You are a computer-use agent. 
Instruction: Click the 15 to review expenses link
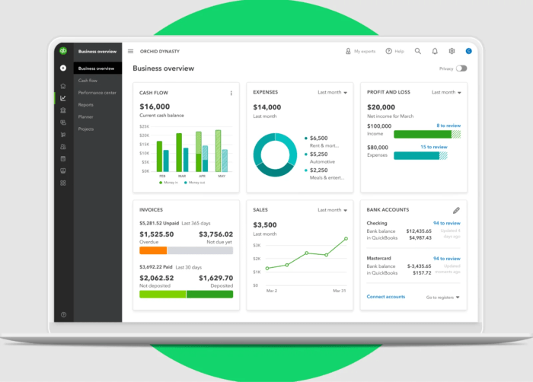[434, 147]
